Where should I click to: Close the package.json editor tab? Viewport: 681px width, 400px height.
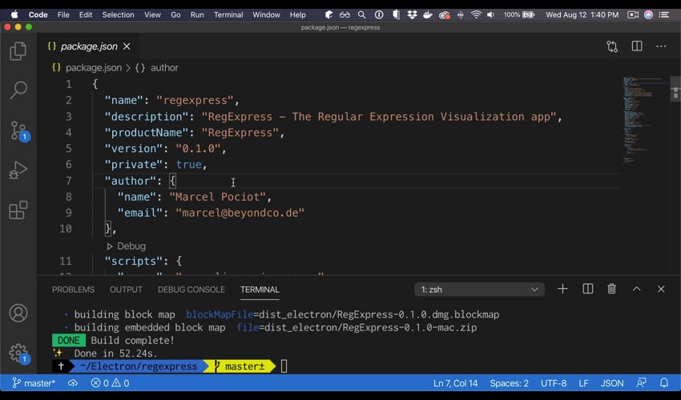[x=127, y=46]
